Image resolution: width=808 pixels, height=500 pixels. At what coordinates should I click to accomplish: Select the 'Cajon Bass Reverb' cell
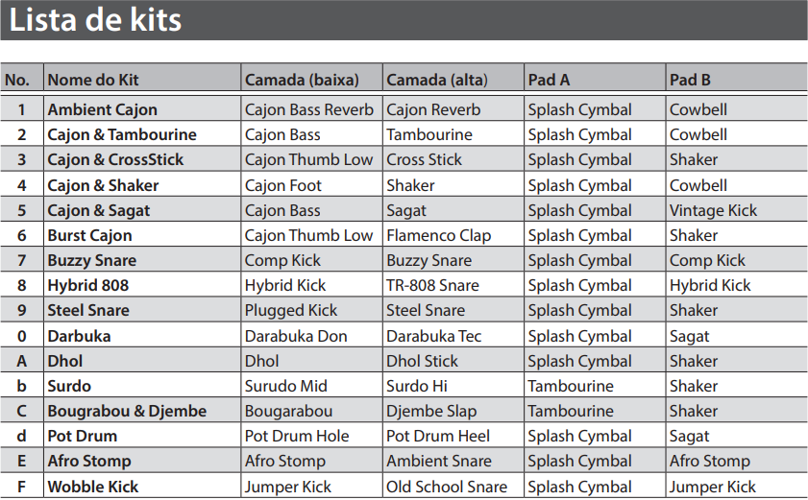click(309, 109)
